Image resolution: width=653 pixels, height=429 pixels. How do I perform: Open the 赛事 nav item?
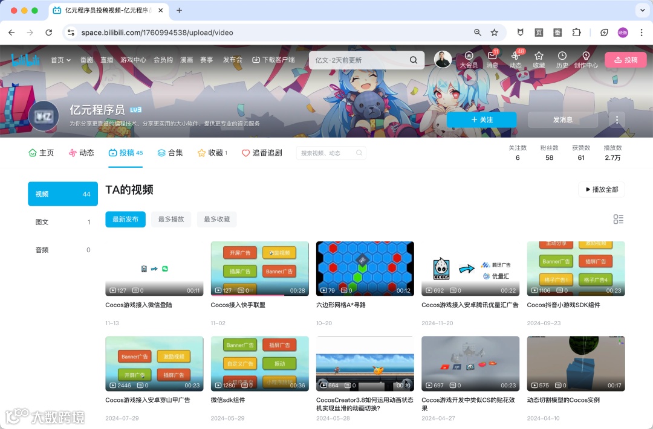point(207,60)
